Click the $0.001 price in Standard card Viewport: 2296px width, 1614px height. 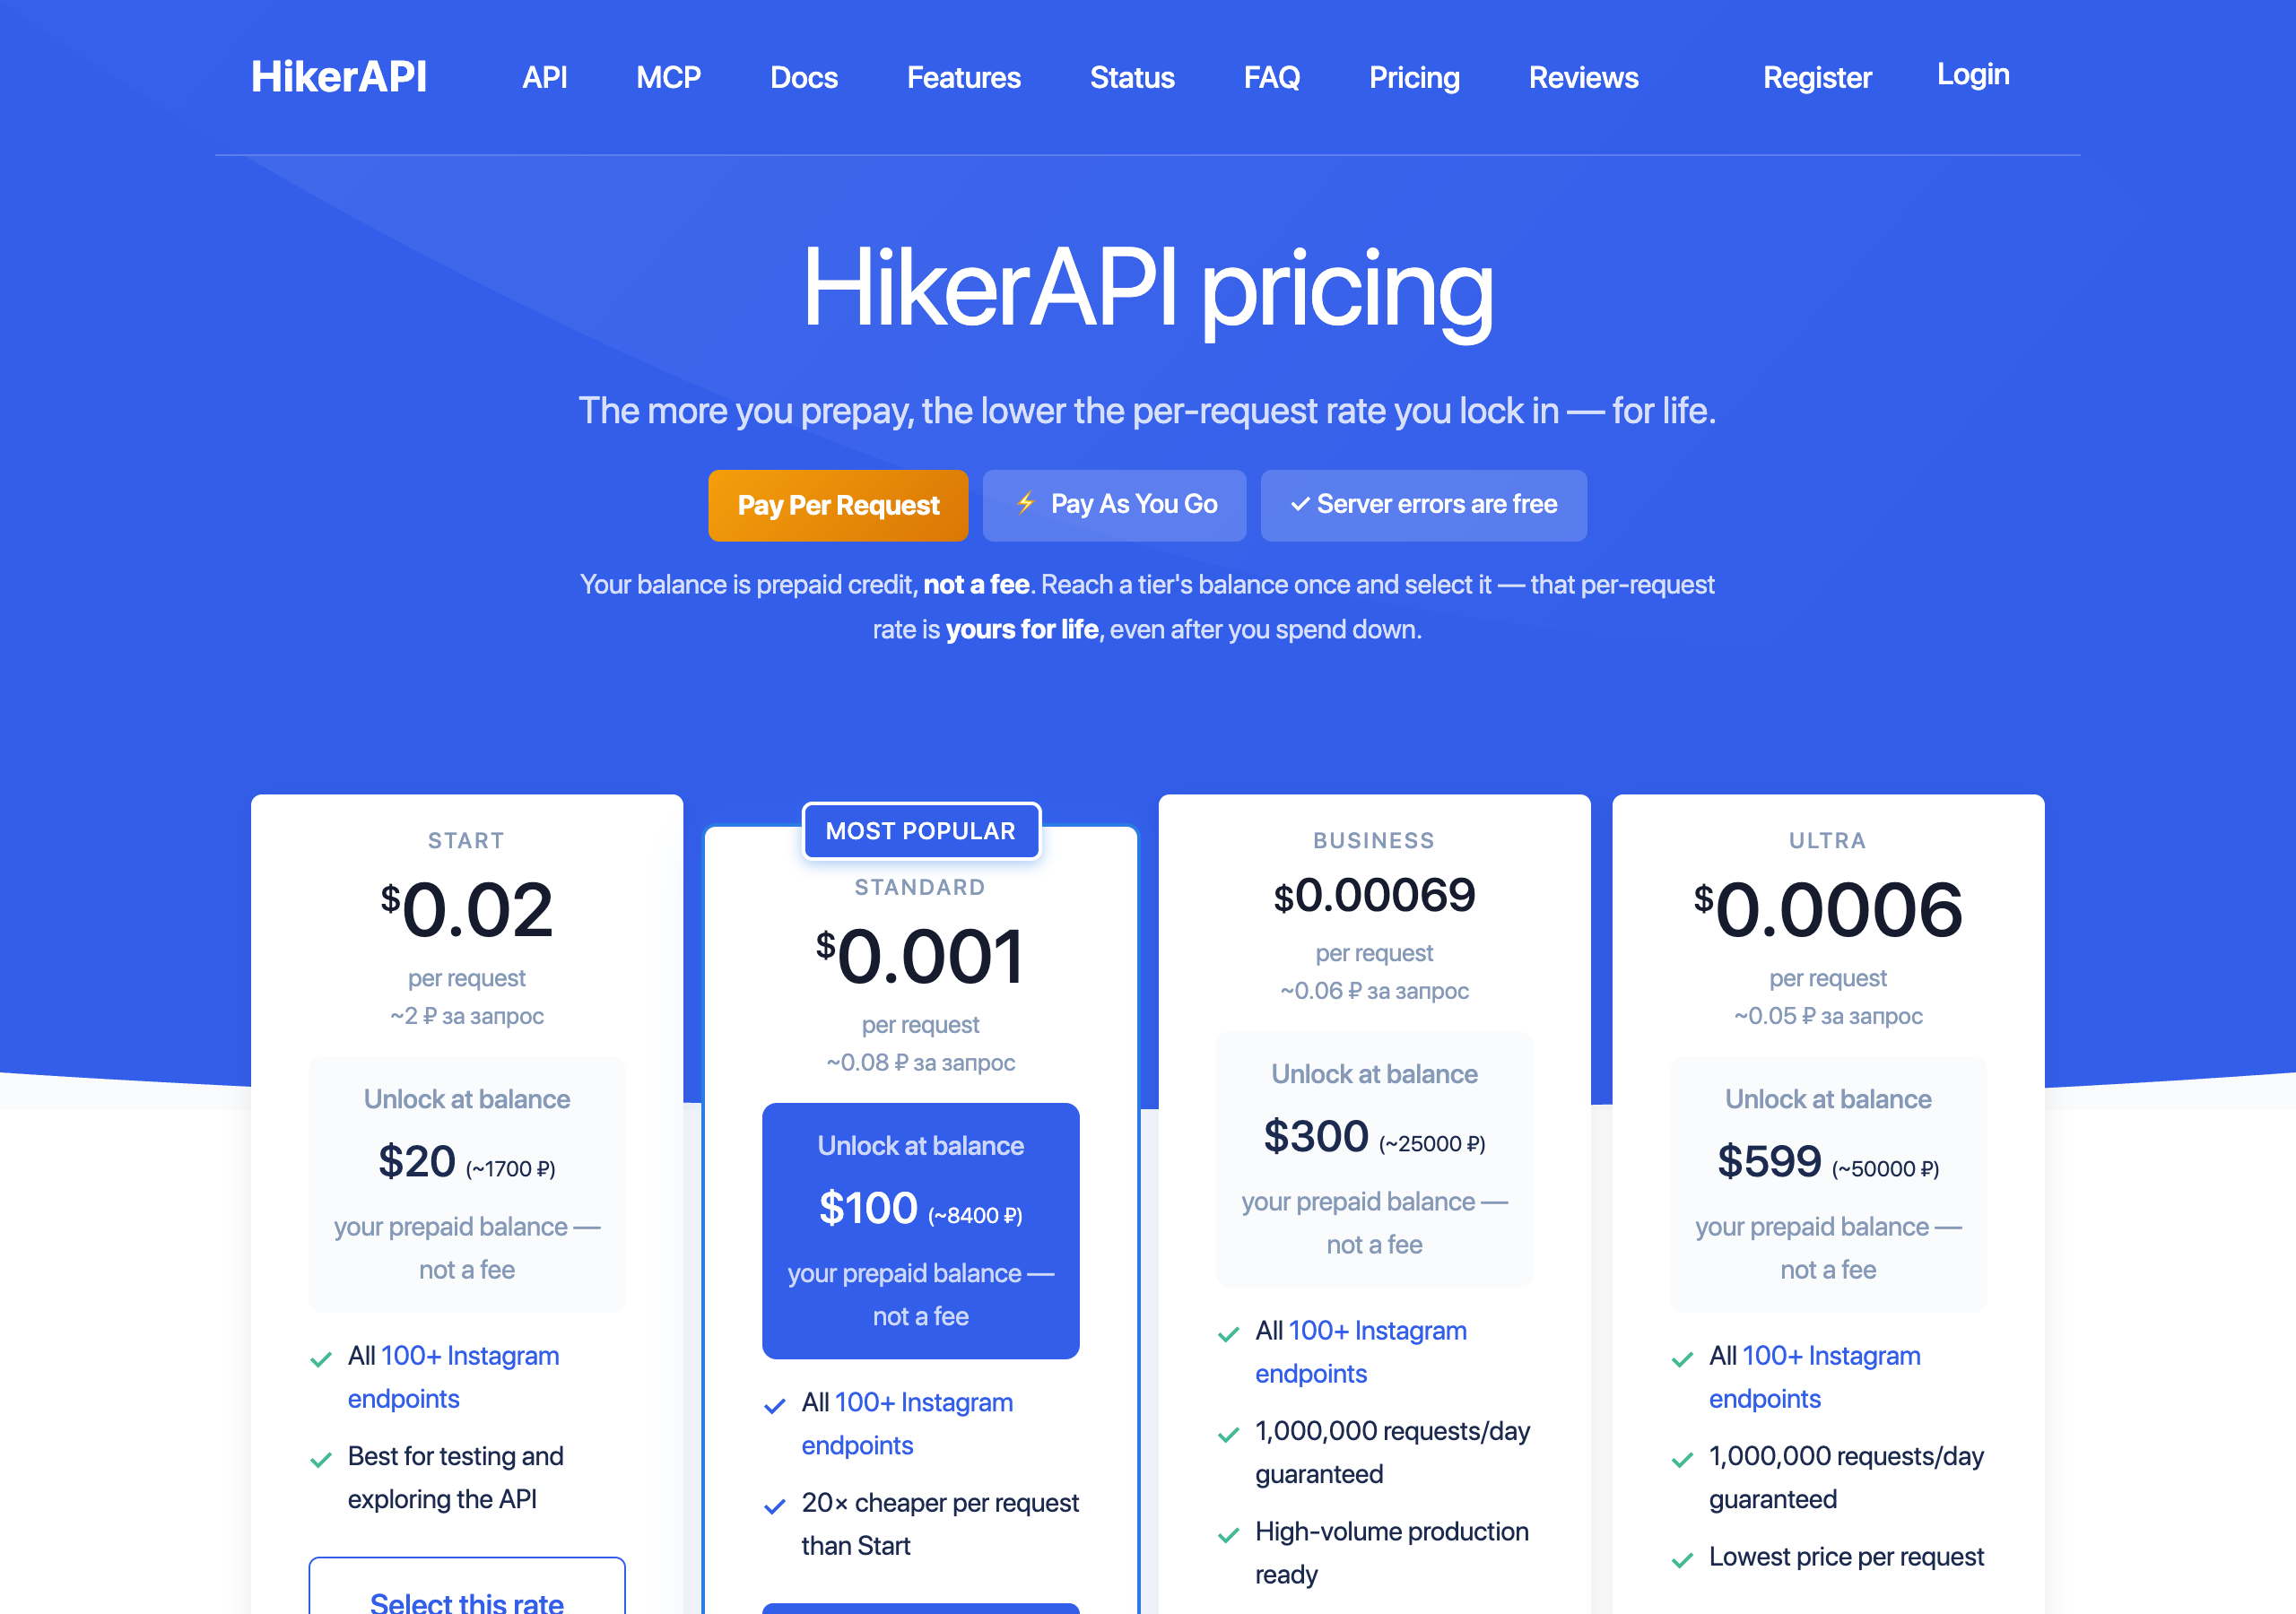(921, 957)
